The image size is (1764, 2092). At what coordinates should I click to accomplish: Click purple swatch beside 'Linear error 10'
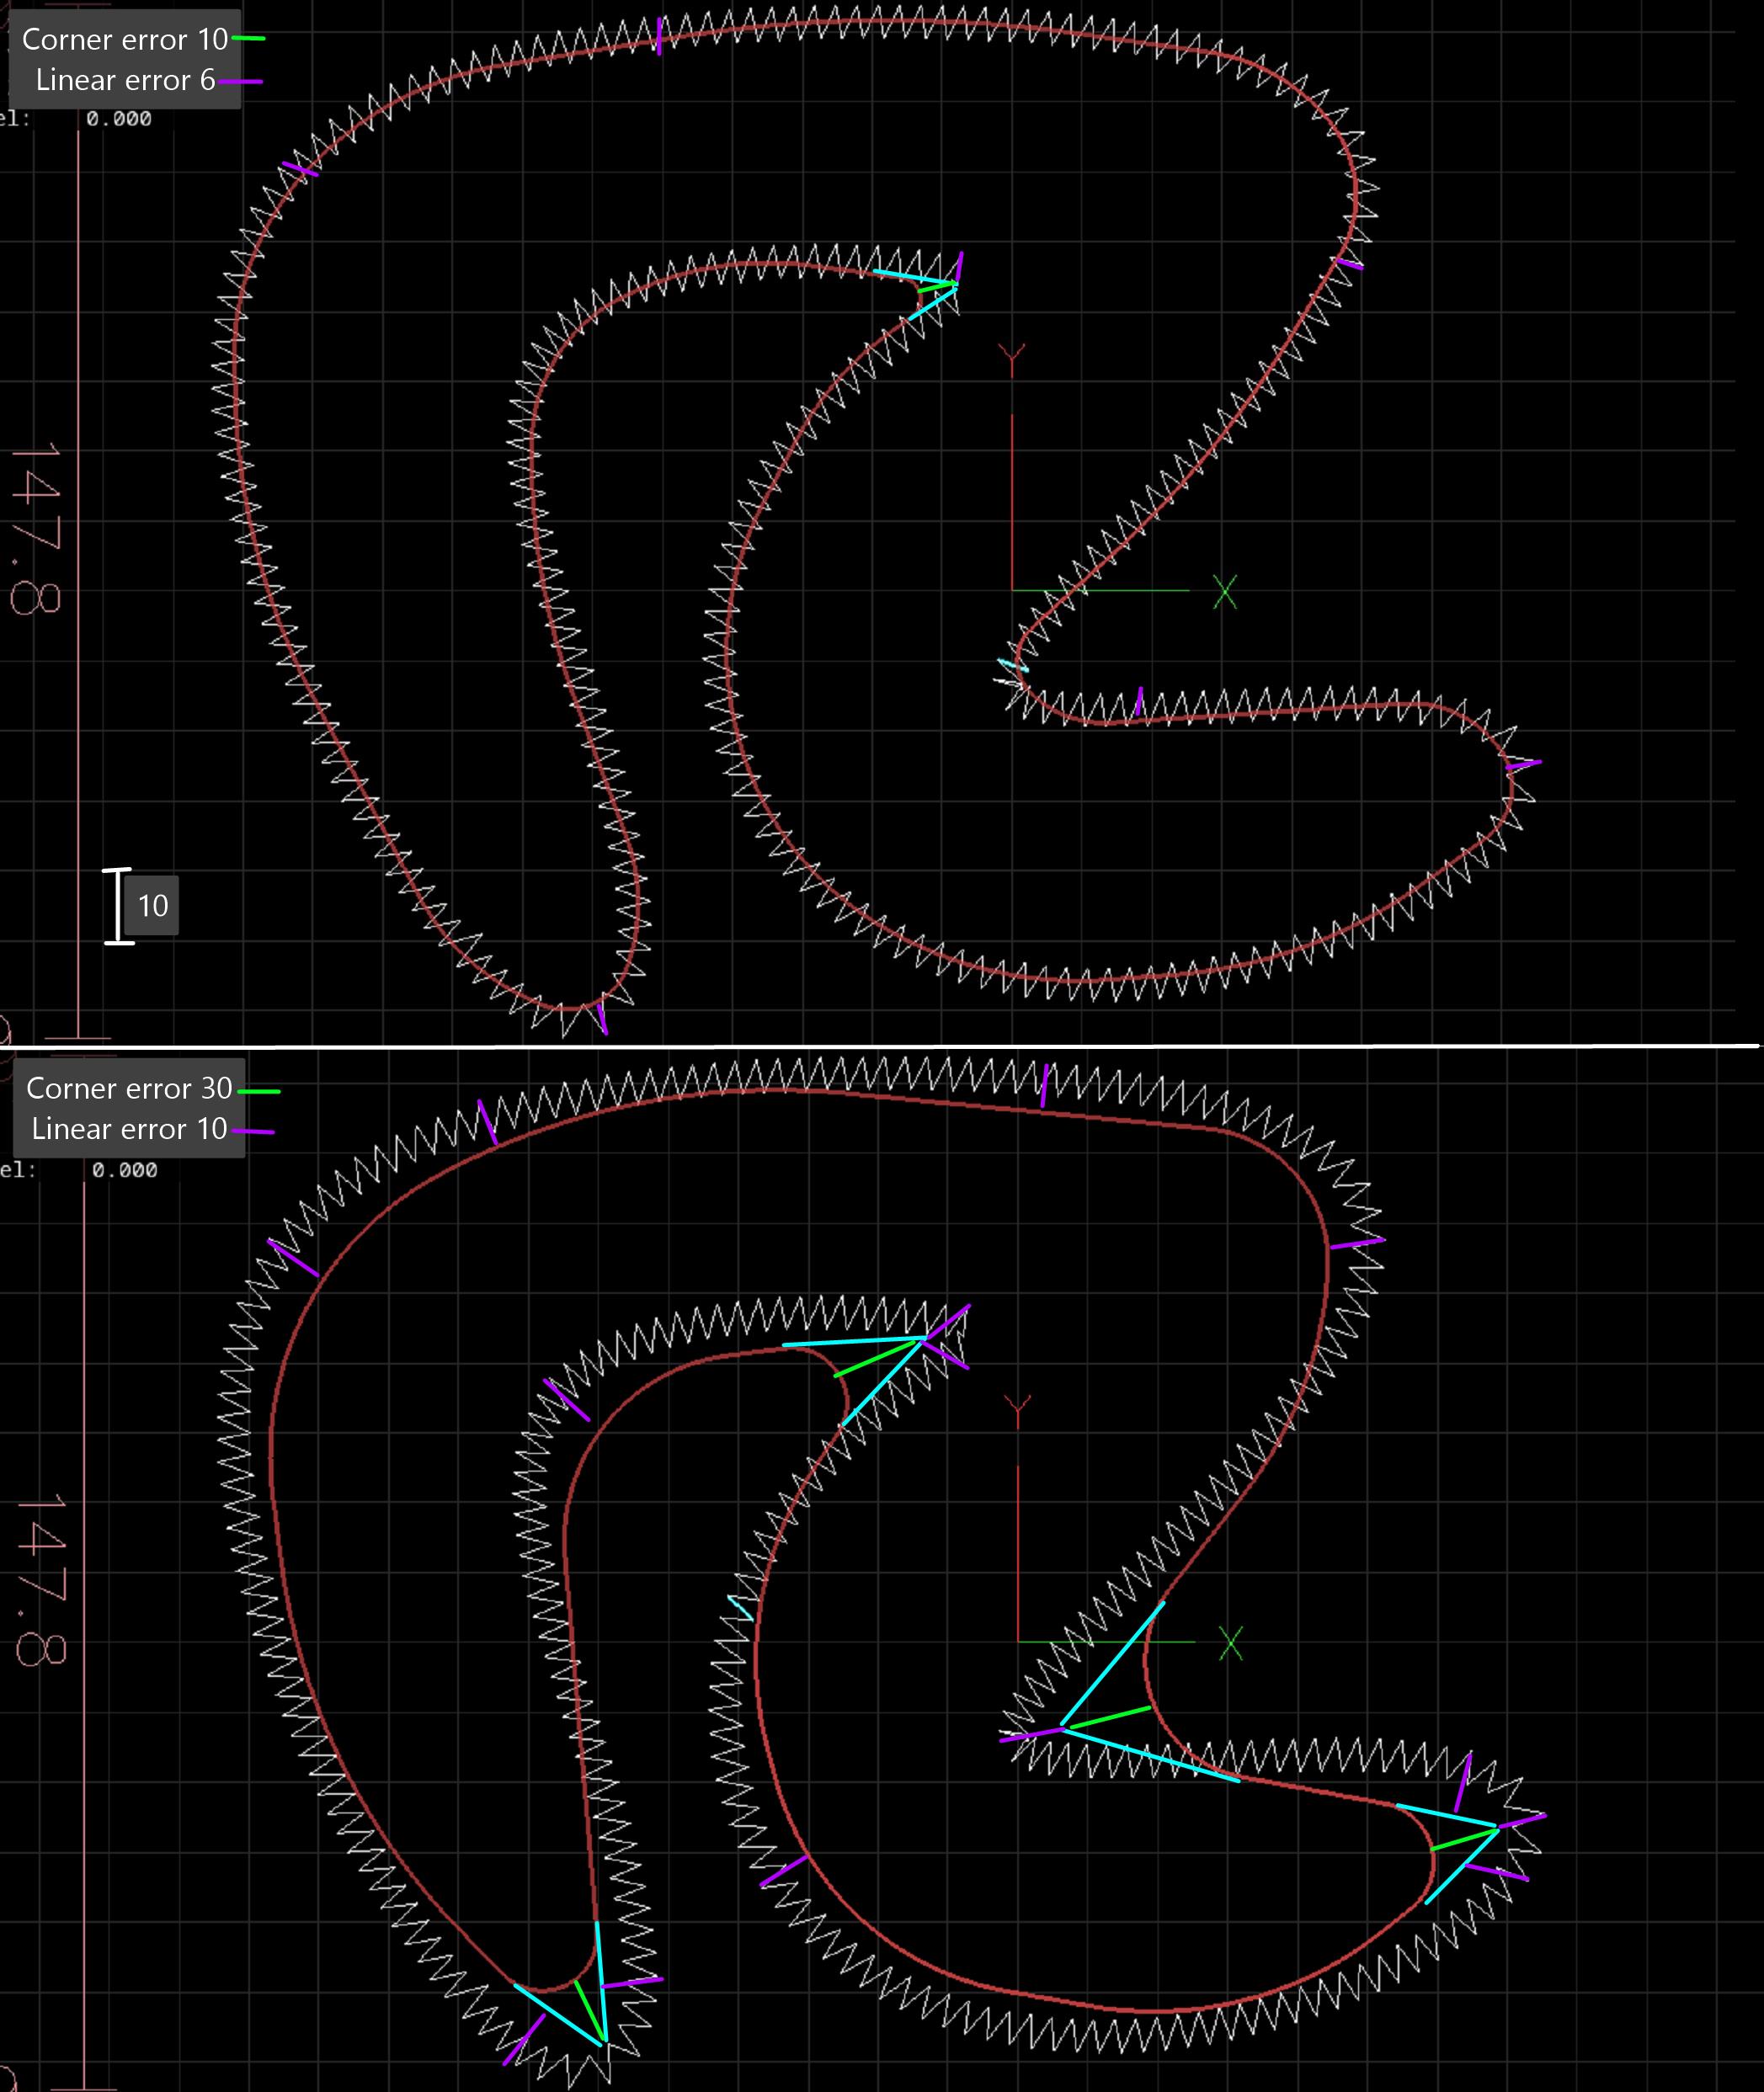pyautogui.click(x=253, y=1131)
